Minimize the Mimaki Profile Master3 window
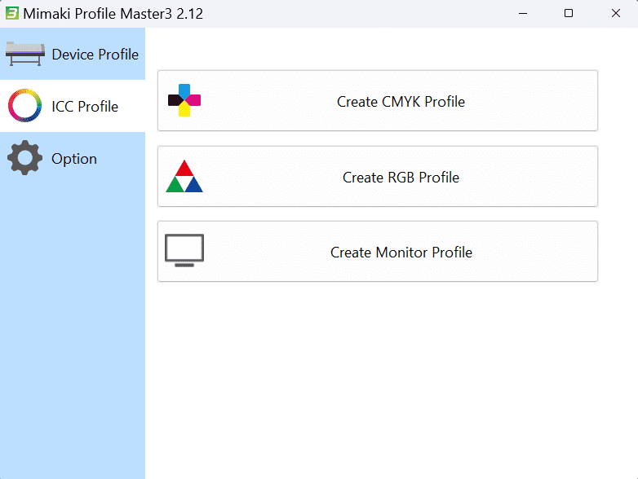Viewport: 638px width, 479px height. tap(523, 13)
